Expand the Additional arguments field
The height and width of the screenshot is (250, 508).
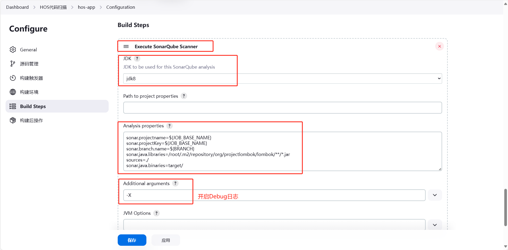(x=435, y=195)
